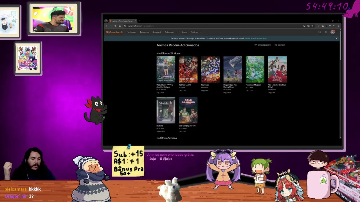Image resolution: width=360 pixels, height=202 pixels.
Task: Open the user profile avatar menu
Action: (x=334, y=32)
